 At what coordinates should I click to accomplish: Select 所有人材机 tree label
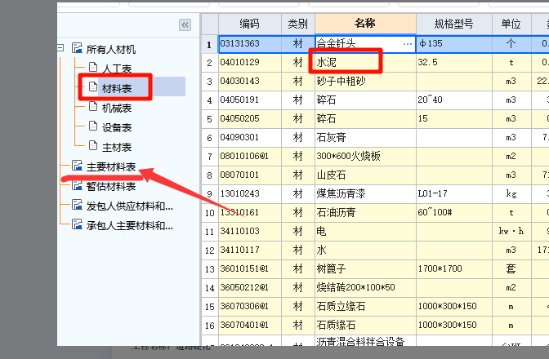[111, 49]
